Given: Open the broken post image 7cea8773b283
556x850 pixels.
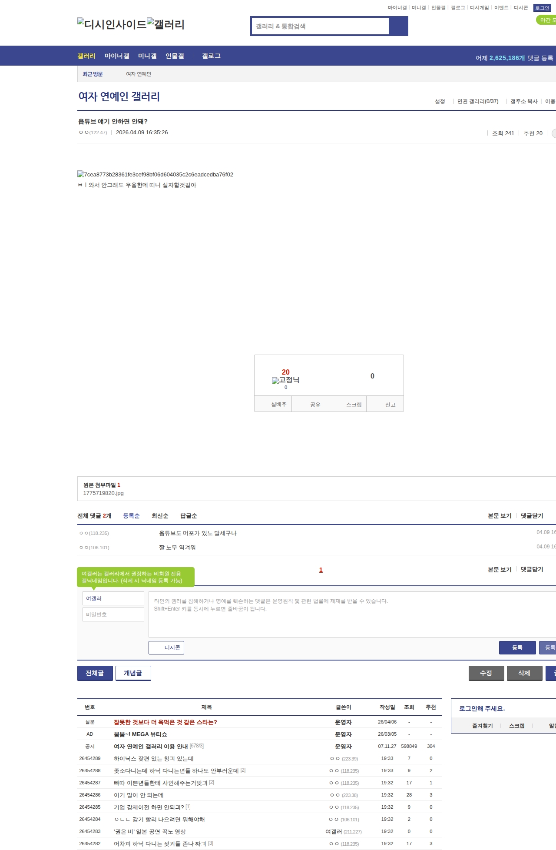Looking at the screenshot, I should [x=155, y=174].
